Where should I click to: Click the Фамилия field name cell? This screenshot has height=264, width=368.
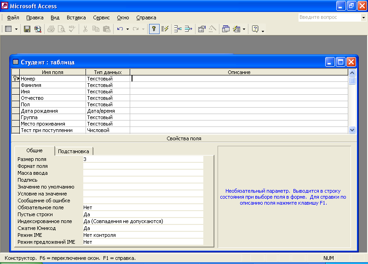(52, 85)
